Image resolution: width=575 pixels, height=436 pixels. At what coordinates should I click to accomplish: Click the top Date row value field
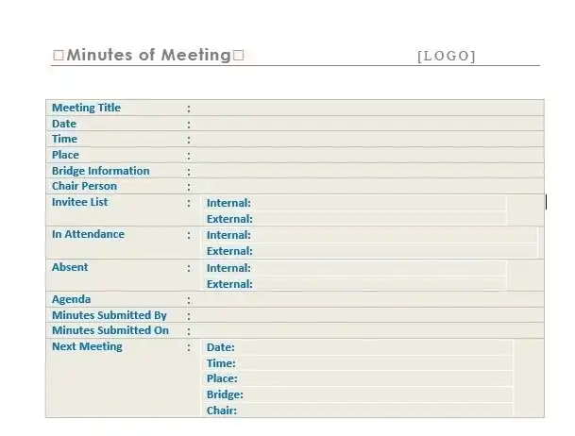(368, 124)
